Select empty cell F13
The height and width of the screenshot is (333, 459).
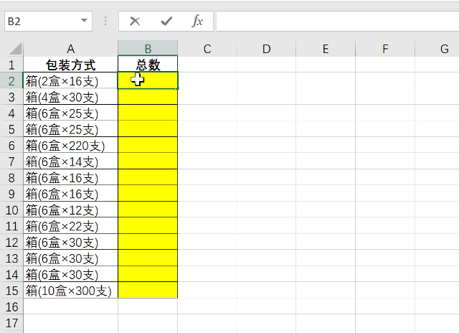click(x=385, y=258)
